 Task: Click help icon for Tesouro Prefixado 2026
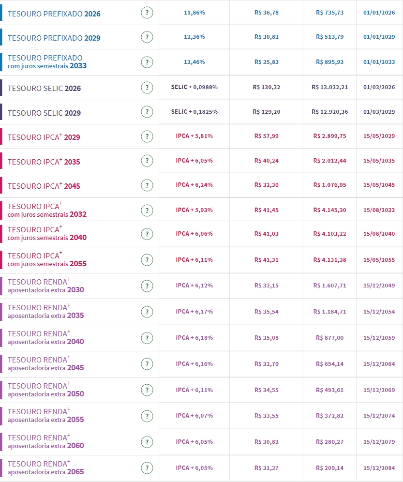coord(147,13)
